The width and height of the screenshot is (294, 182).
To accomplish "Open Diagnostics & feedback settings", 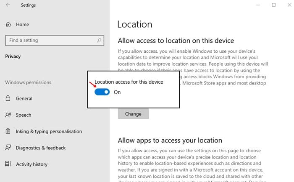I will coord(40,148).
